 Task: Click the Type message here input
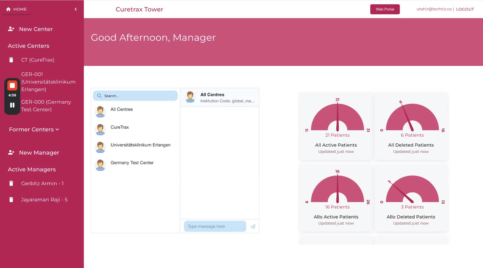(x=215, y=226)
